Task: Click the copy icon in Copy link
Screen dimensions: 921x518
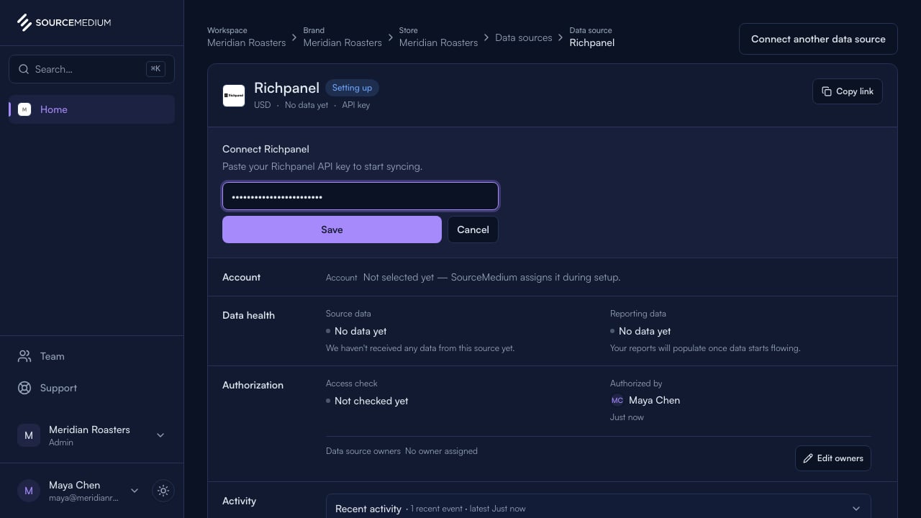Action: point(826,91)
